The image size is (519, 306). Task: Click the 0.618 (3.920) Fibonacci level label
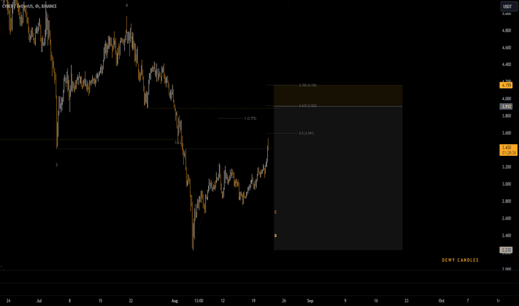click(308, 106)
